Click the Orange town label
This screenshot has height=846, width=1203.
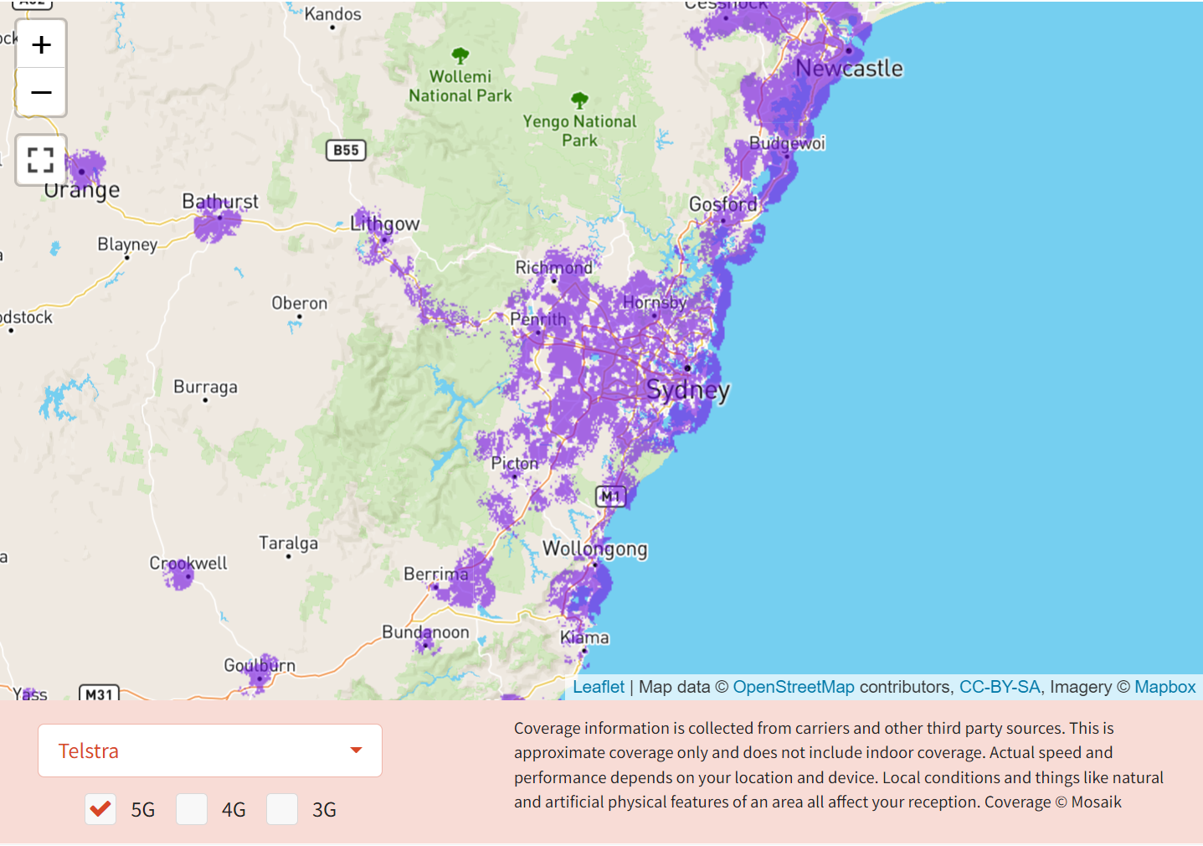point(82,190)
